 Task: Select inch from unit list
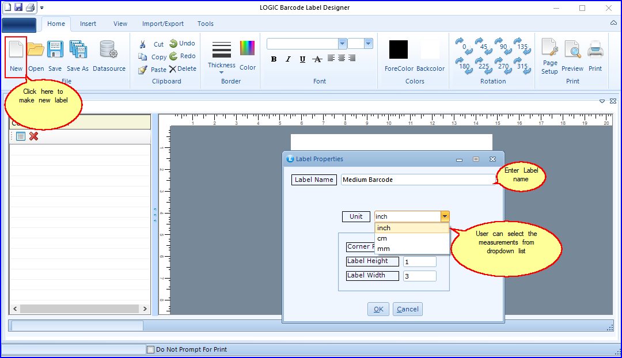pyautogui.click(x=412, y=228)
